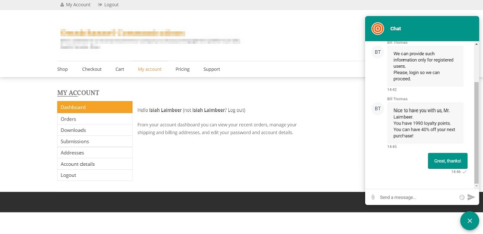Click the orange chat logo icon
This screenshot has height=234, width=483.
coord(377,28)
